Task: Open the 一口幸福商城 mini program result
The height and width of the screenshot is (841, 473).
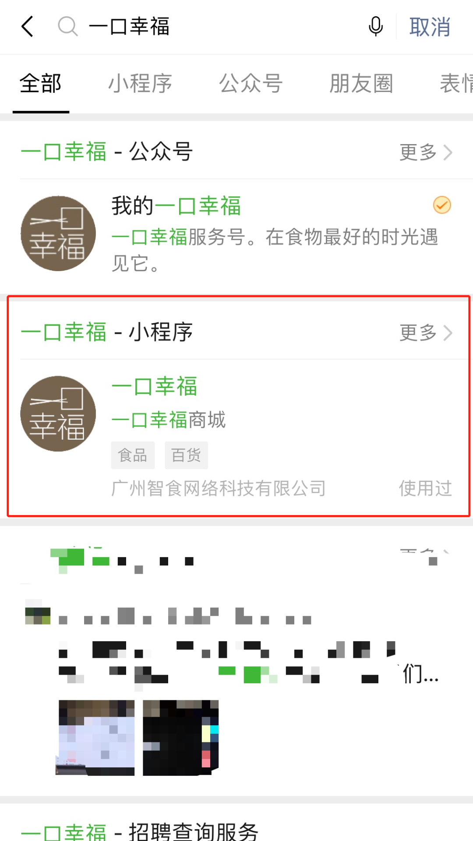Action: click(x=236, y=436)
